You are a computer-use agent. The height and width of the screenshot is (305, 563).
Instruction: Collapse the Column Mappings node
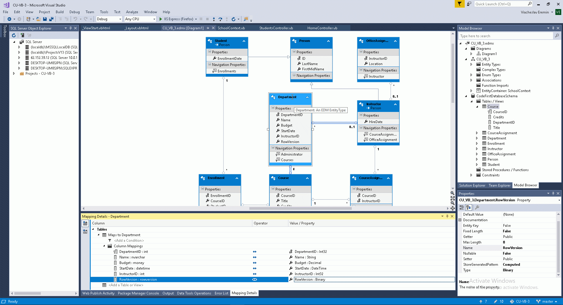click(104, 246)
